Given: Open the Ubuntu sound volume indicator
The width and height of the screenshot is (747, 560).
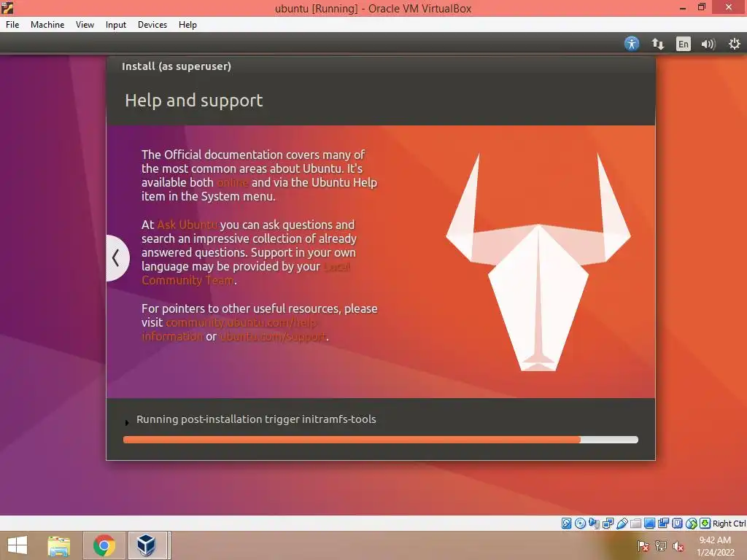Looking at the screenshot, I should click(x=708, y=44).
